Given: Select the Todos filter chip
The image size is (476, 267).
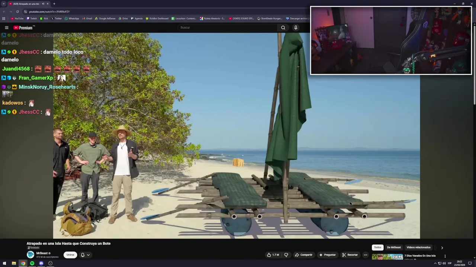Looking at the screenshot, I should [x=377, y=247].
